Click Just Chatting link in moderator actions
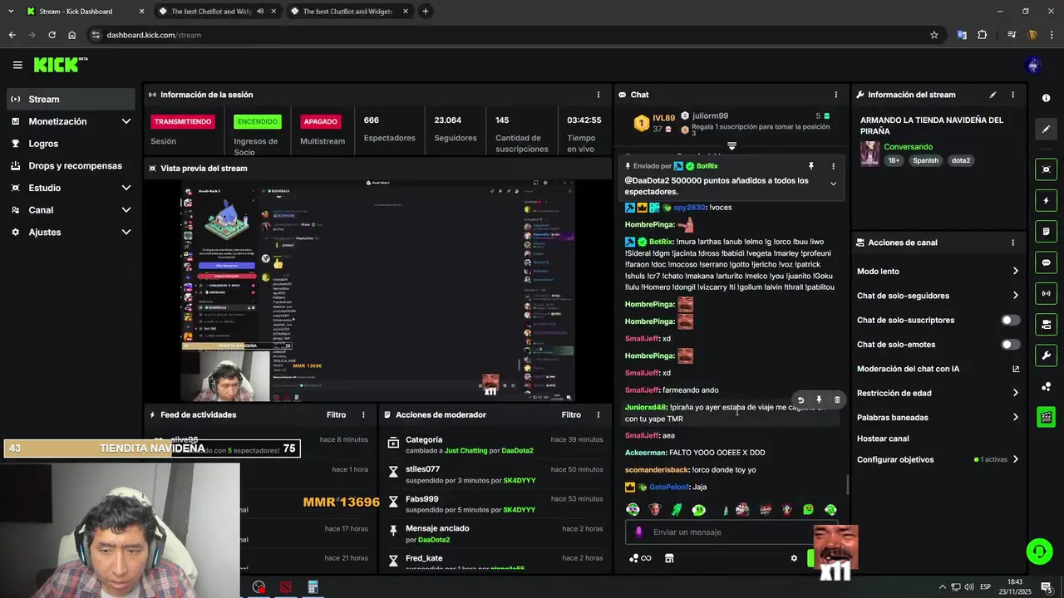This screenshot has height=598, width=1064. (x=465, y=451)
